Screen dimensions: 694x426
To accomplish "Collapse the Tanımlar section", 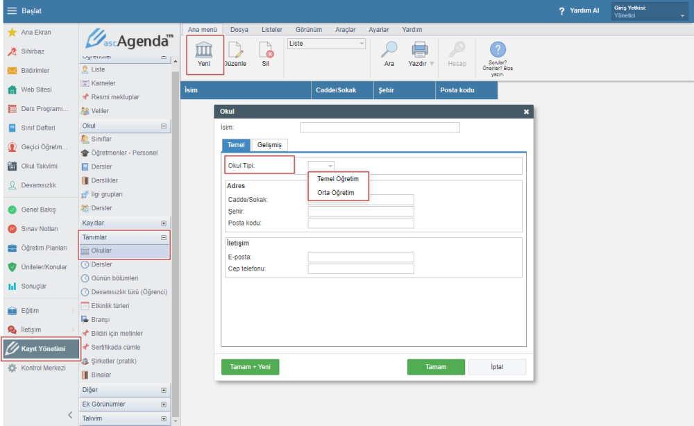I will [164, 237].
